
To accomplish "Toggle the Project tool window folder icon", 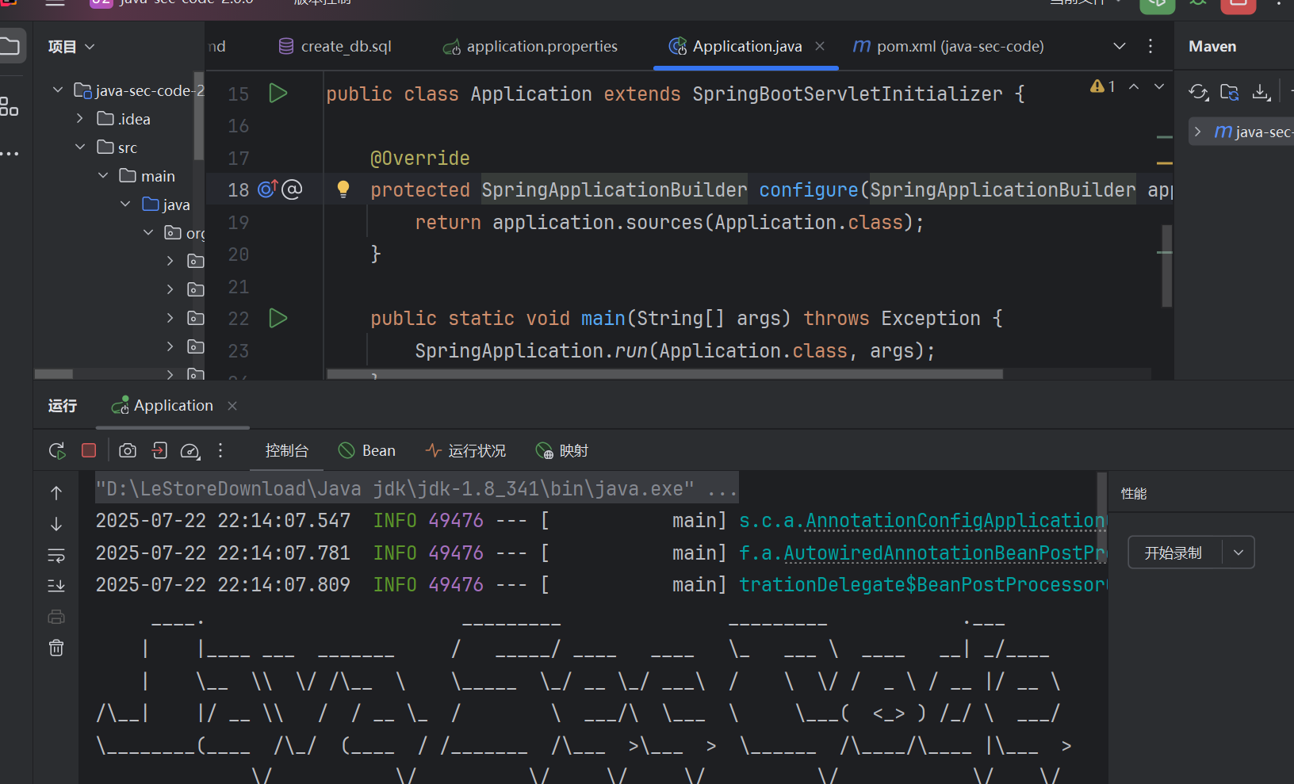I will point(11,46).
